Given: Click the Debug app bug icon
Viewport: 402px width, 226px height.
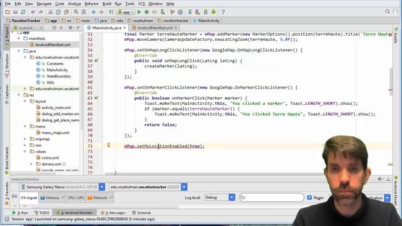Looking at the screenshot, I should tap(147, 12).
